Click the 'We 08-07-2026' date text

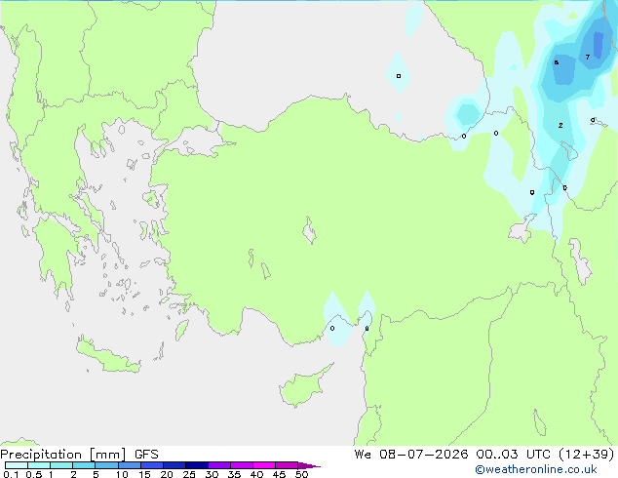(x=411, y=455)
